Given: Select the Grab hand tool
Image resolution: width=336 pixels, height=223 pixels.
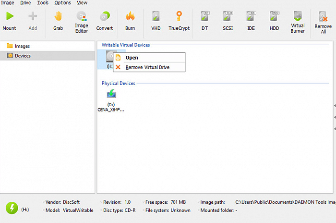Looking at the screenshot, I should click(x=58, y=16).
